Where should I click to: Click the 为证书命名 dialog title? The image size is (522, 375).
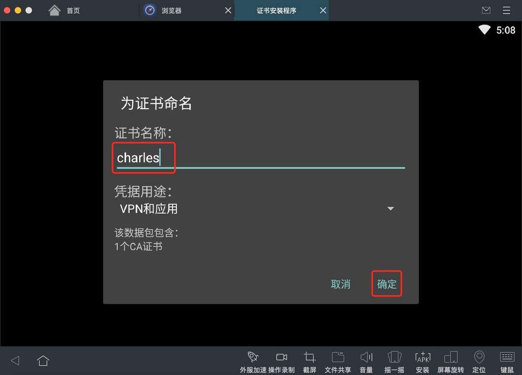[156, 103]
